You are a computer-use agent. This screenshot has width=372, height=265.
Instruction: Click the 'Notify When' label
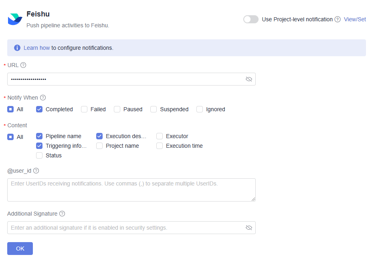click(23, 98)
